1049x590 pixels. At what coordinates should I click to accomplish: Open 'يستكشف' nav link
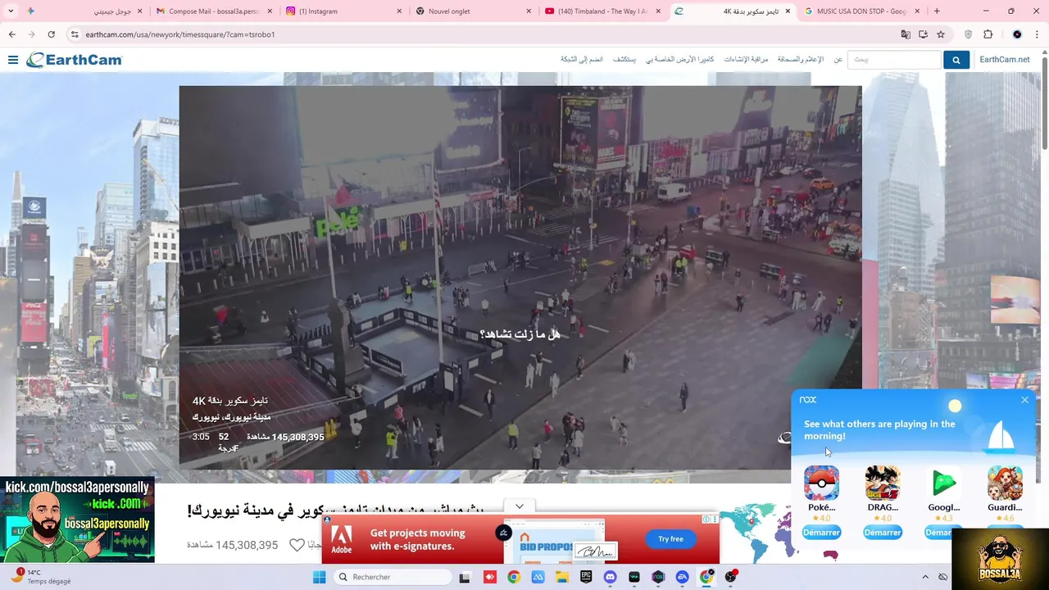[x=624, y=60]
